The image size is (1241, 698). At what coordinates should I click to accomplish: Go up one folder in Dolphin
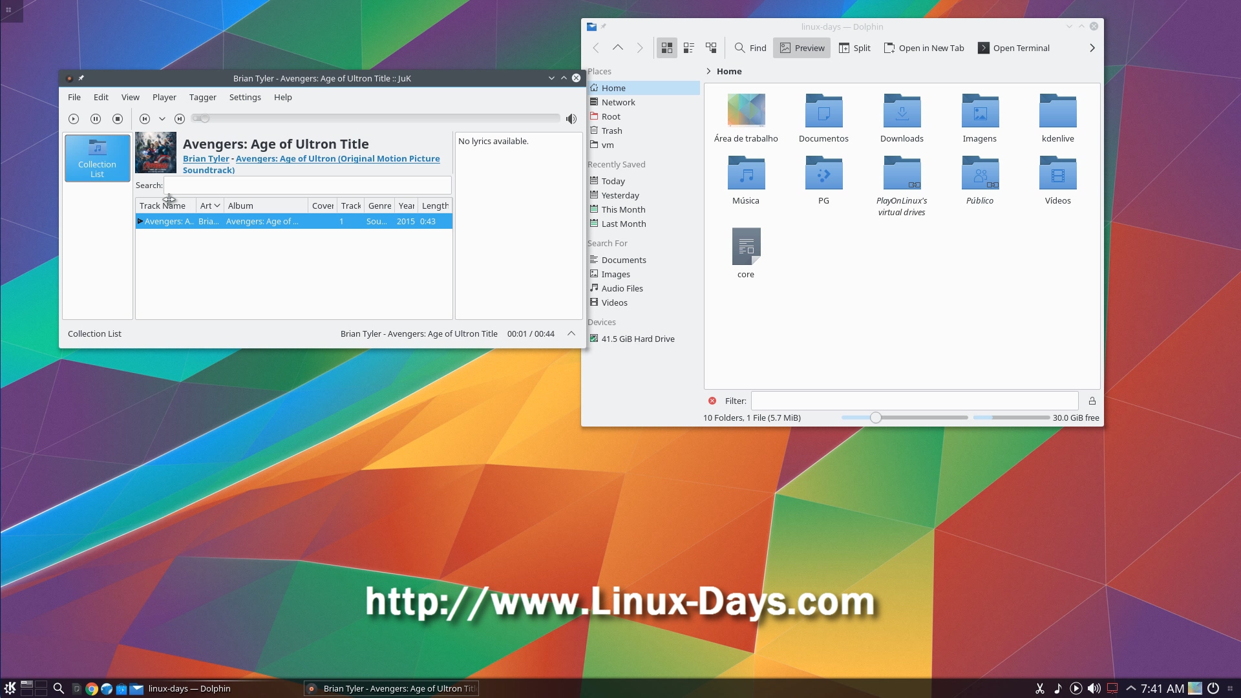point(618,48)
